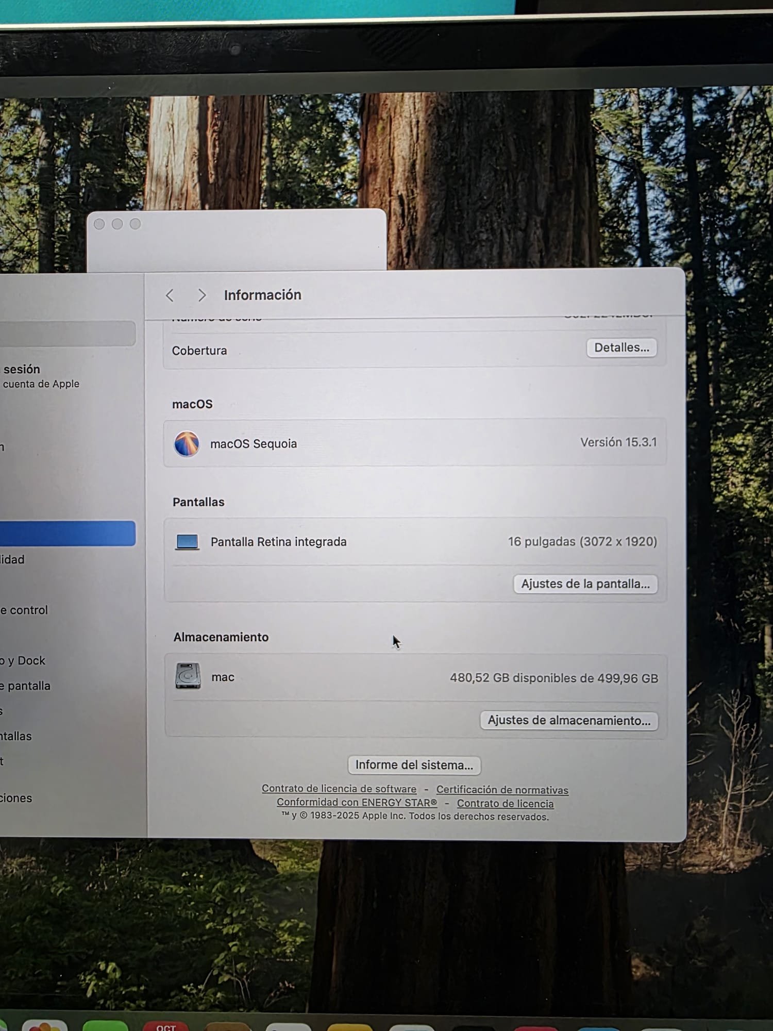This screenshot has width=773, height=1031.
Task: Open the 'e control' sidebar section
Action: coord(25,610)
